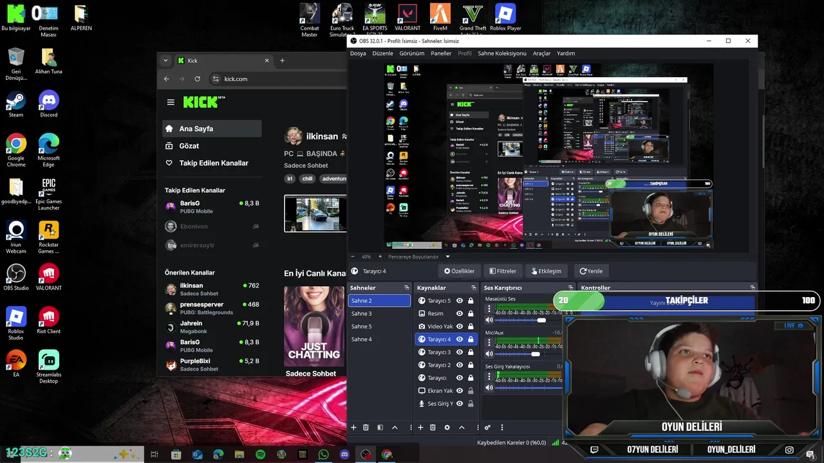
Task: Open audio mixer three-dot menu at panel bottom
Action: click(501, 428)
